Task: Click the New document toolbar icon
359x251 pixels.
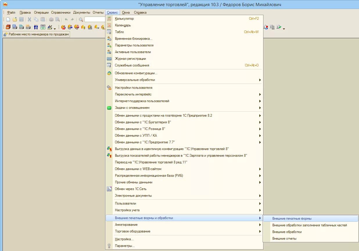Action: 8,19
